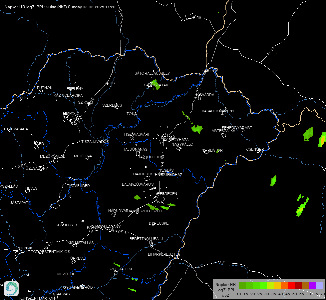Screen dimensions: 326x300
Task: Select the MÁTÉSZALKA city label
Action: point(223,131)
